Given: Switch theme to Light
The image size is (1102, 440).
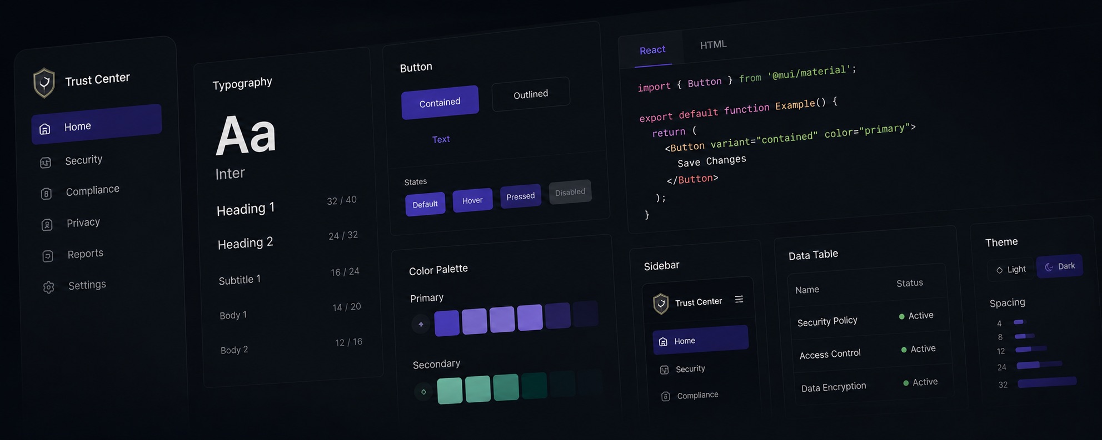Looking at the screenshot, I should [x=1011, y=269].
